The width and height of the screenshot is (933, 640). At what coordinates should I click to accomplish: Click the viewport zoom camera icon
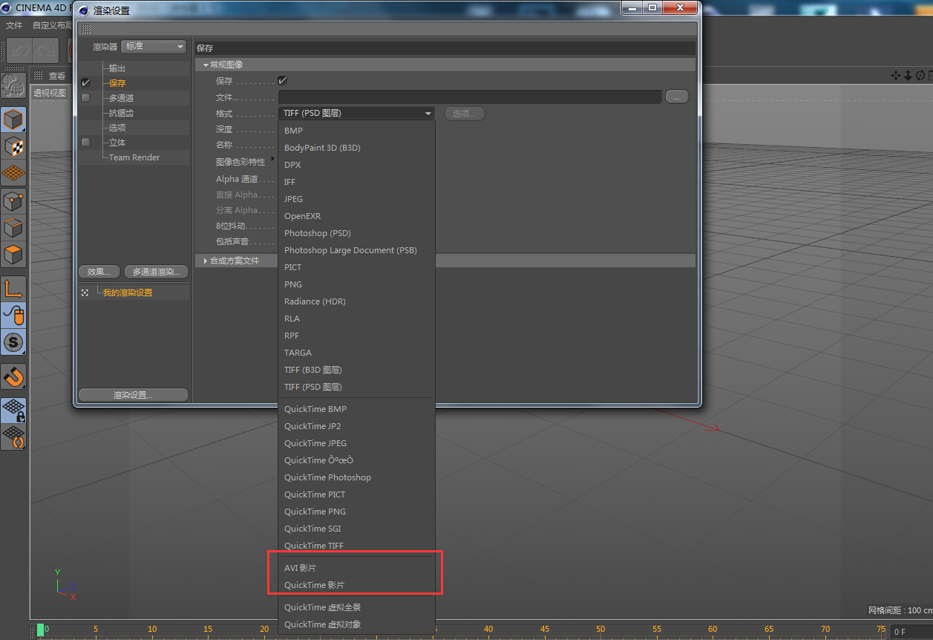point(908,76)
